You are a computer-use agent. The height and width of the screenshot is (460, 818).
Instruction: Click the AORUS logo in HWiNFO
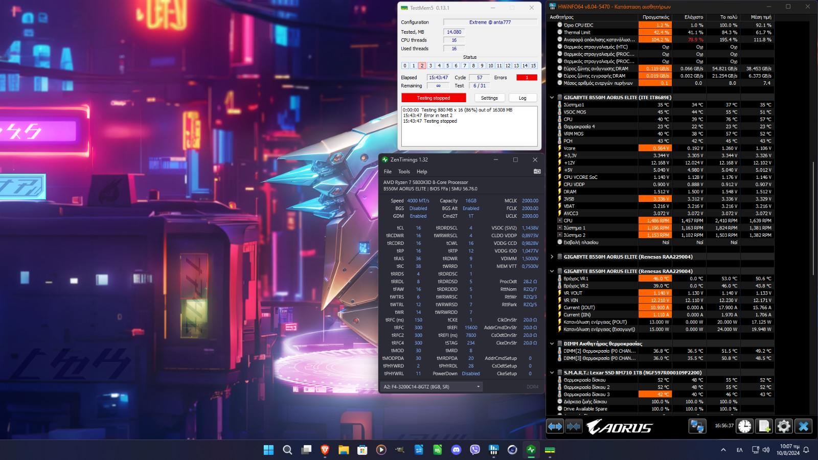[x=619, y=427]
